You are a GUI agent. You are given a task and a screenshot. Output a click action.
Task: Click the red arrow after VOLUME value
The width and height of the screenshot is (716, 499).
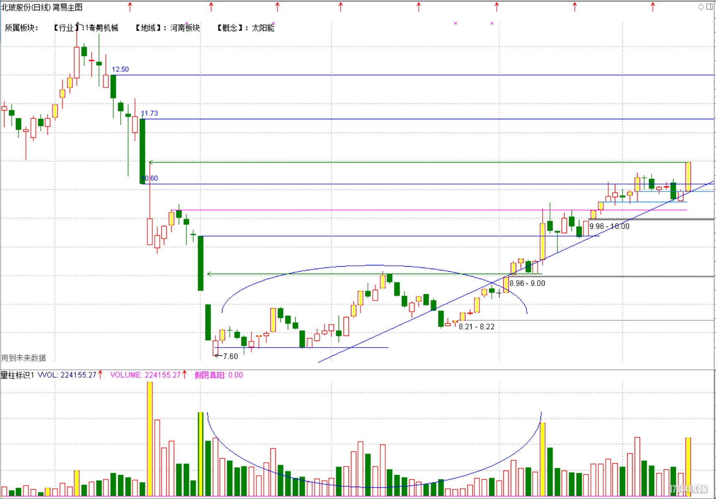coord(185,374)
